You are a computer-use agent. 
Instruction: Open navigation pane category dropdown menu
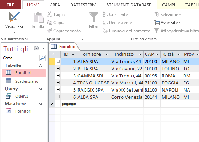[x=36, y=48]
